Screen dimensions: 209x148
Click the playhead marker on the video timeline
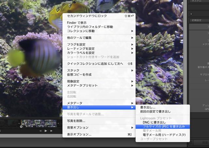[x=21, y=127]
